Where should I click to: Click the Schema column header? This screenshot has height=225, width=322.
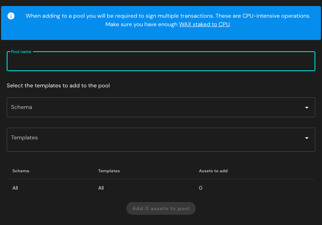pyautogui.click(x=21, y=171)
